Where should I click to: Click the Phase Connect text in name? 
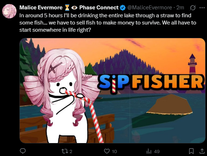[99, 8]
